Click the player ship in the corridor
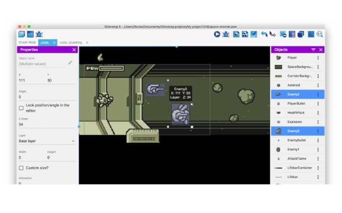Viewport: 342px width, 213px height. coord(105,100)
